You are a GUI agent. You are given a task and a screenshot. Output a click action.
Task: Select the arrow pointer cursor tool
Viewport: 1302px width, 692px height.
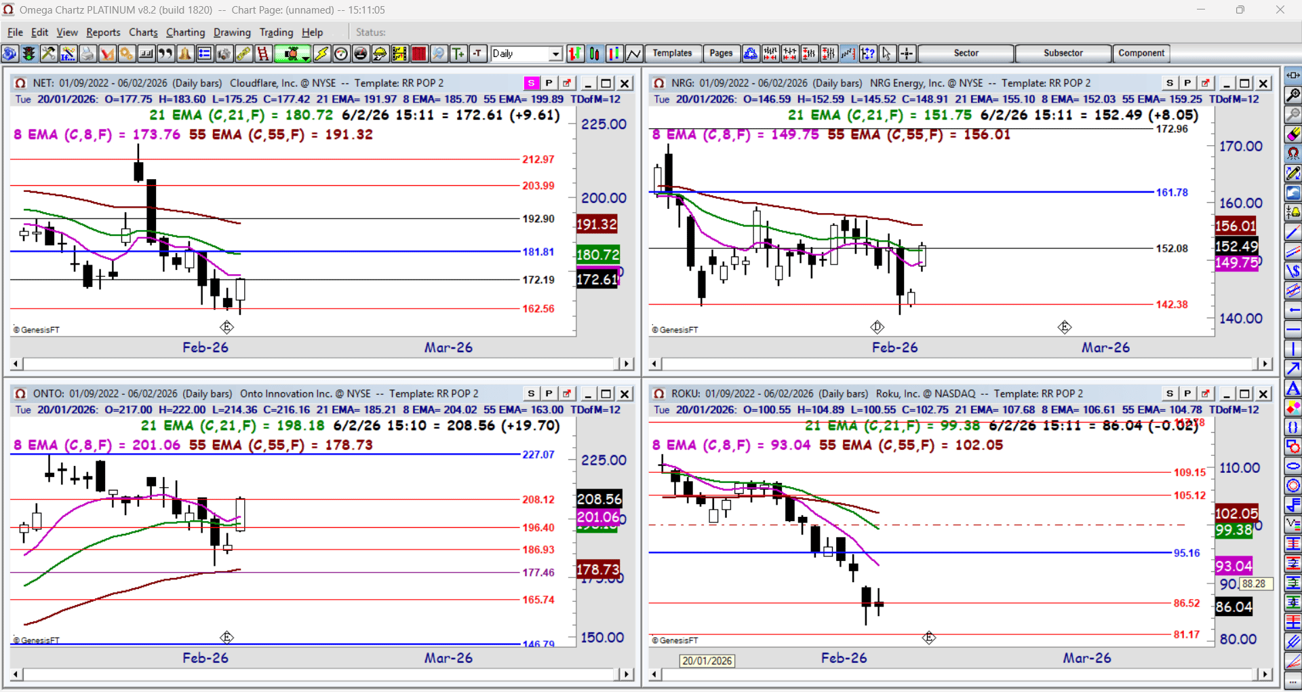coord(887,54)
